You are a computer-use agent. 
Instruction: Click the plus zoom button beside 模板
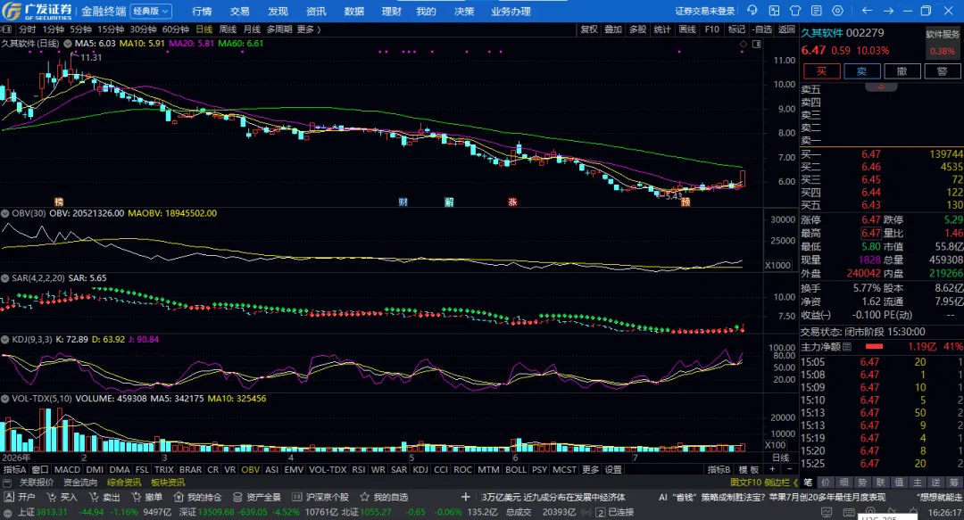tap(773, 469)
